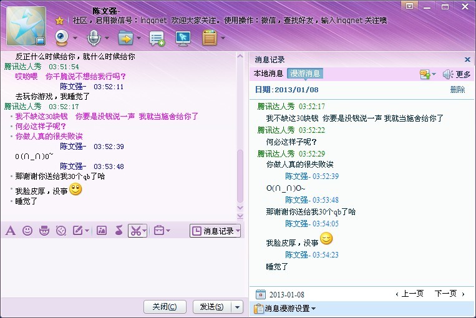Open send options arrow beside 发送
The image size is (476, 318).
[237, 307]
